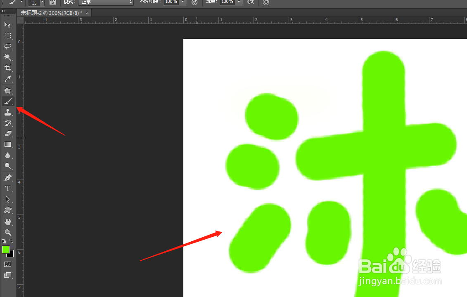The image size is (467, 297).
Task: Select the Horizontal Type tool
Action: 8,189
